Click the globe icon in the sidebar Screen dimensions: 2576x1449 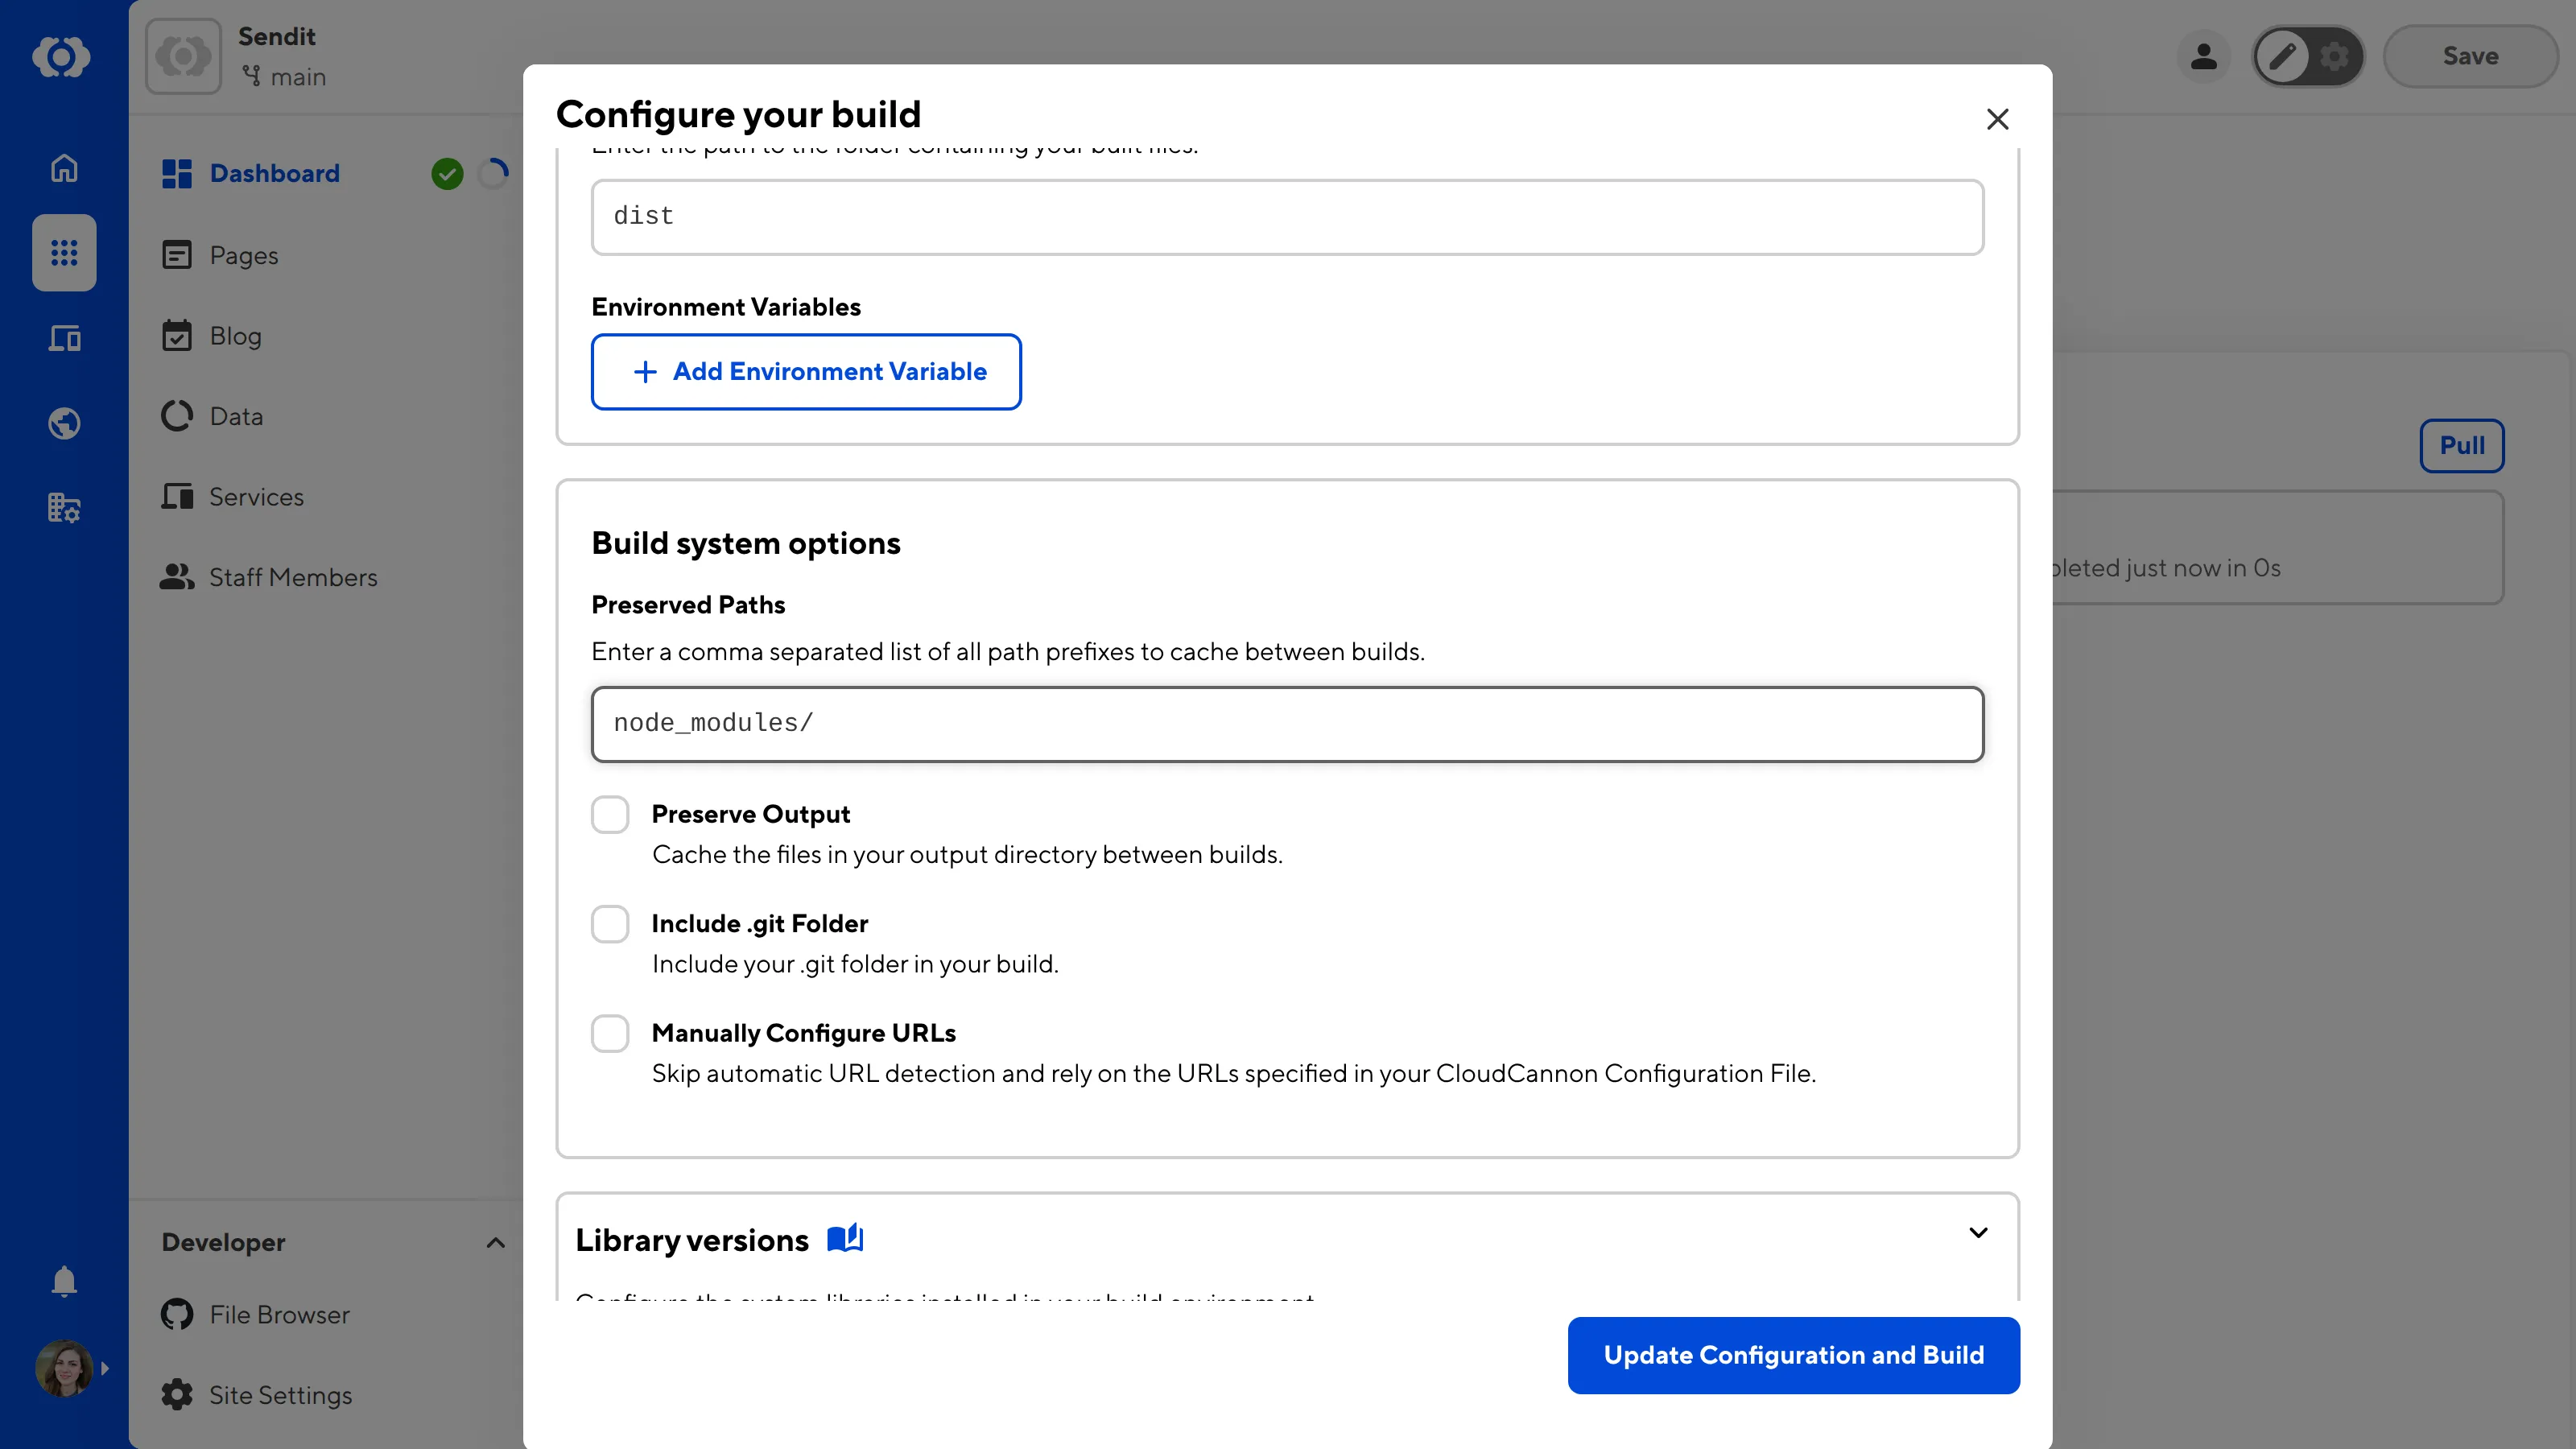click(x=63, y=423)
